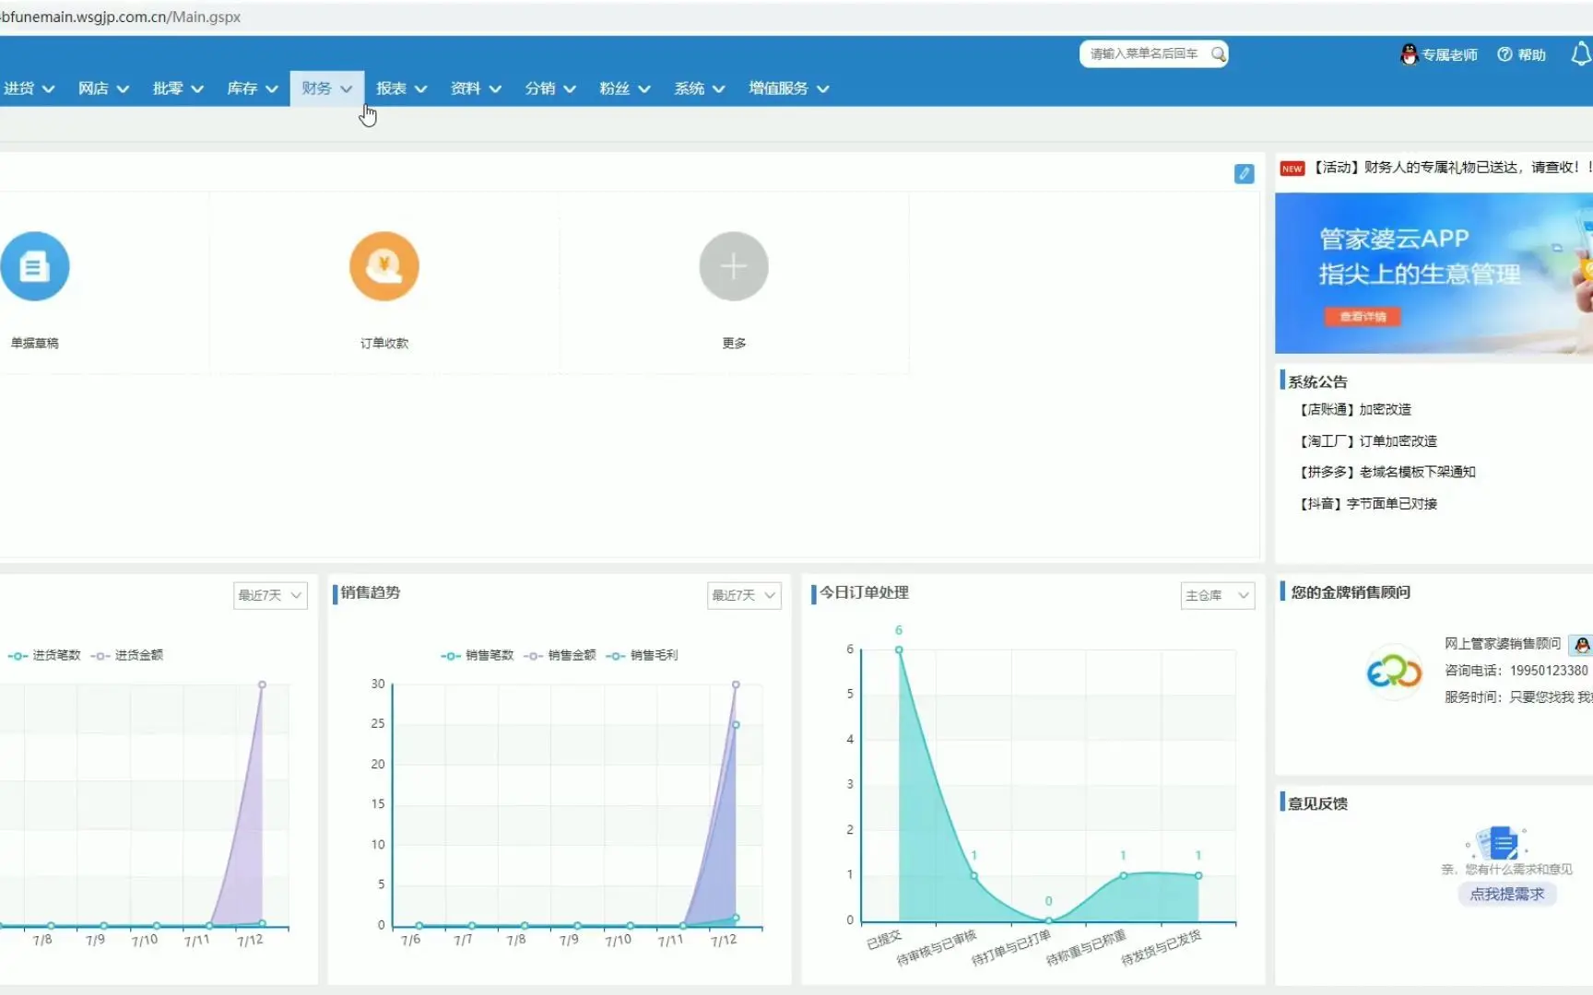Screen dimensions: 1593x995
Task: Click the 专属老师 penguin icon
Action: tap(1409, 54)
